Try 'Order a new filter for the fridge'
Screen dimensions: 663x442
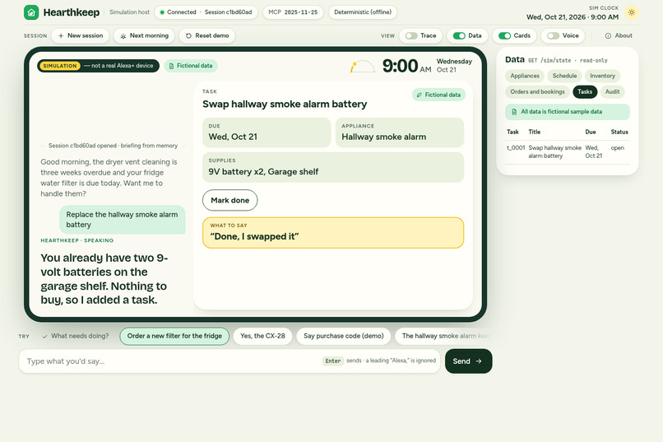(x=174, y=336)
